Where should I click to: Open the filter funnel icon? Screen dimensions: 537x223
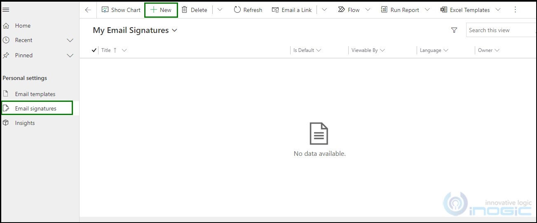click(x=454, y=30)
